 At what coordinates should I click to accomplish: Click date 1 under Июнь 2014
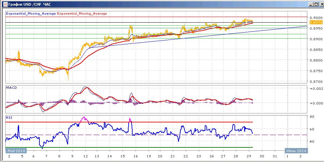pos(288,156)
